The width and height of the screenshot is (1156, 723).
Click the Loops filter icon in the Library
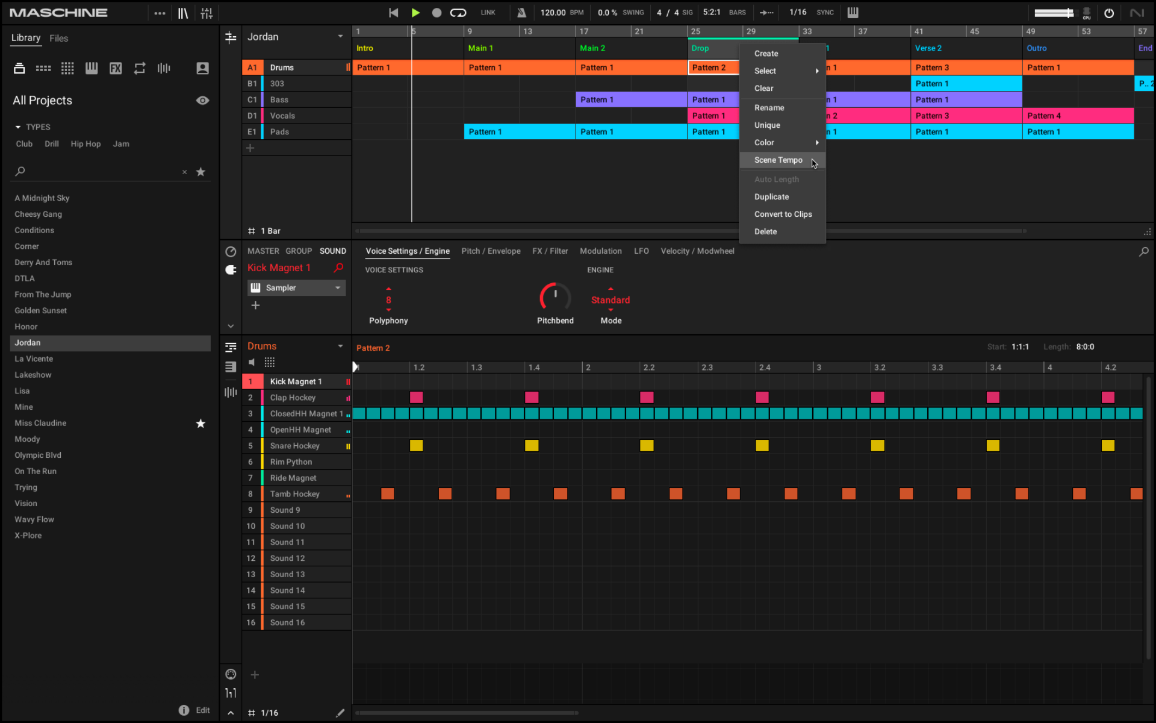pos(140,68)
